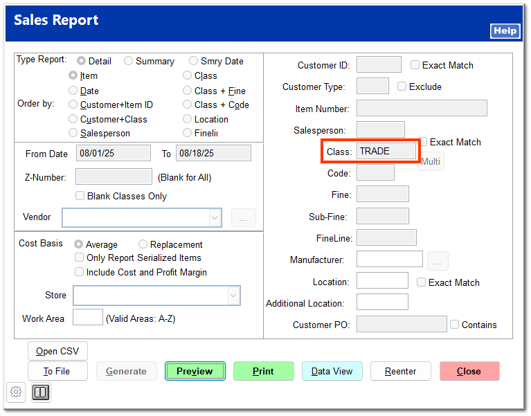Click the Customer PO field
The width and height of the screenshot is (531, 416).
[x=402, y=324]
